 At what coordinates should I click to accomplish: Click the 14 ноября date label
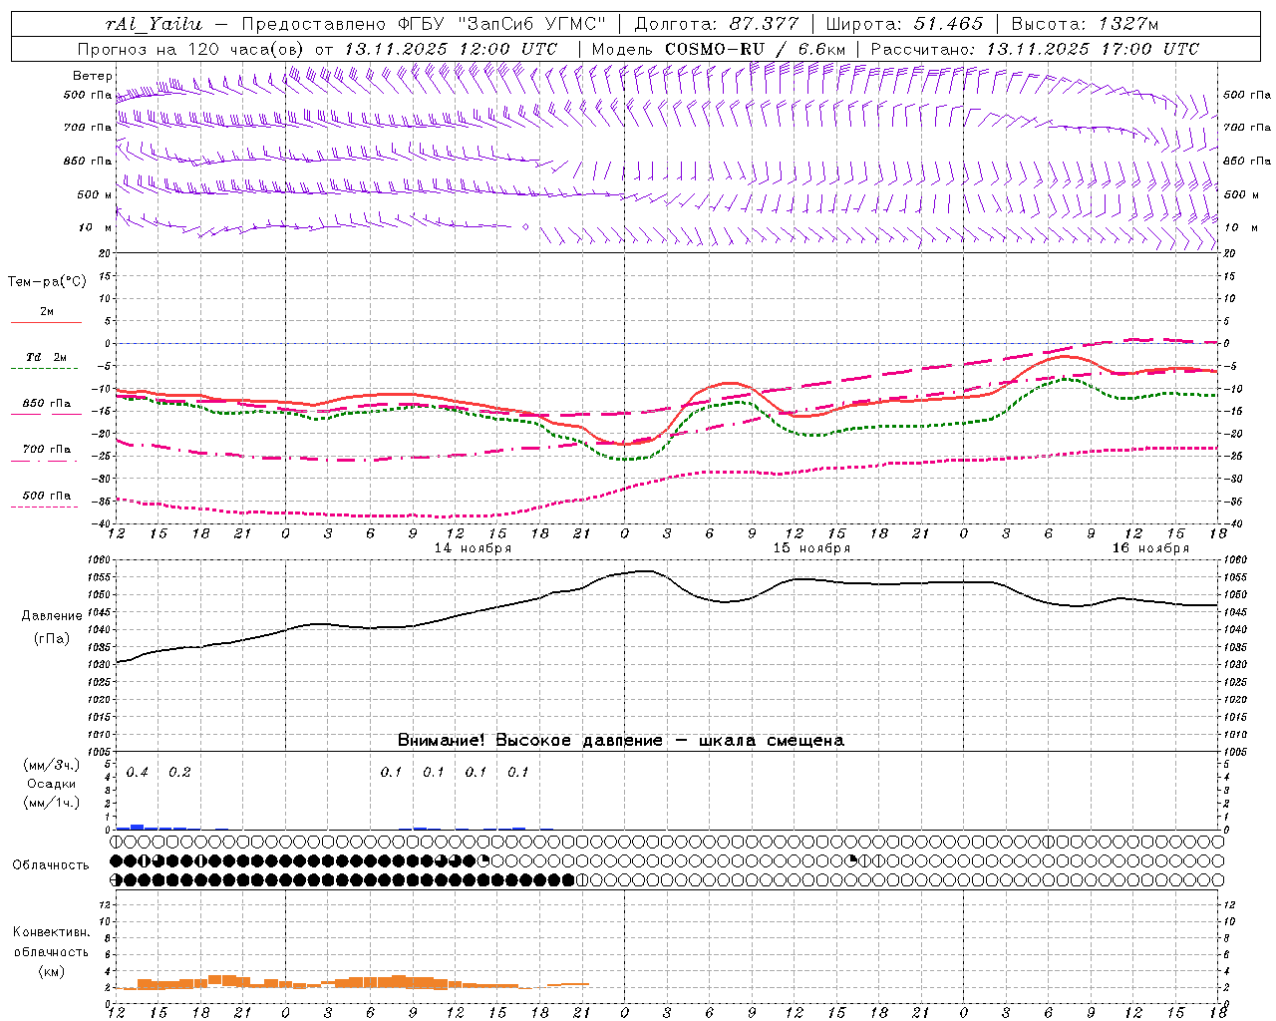[473, 548]
